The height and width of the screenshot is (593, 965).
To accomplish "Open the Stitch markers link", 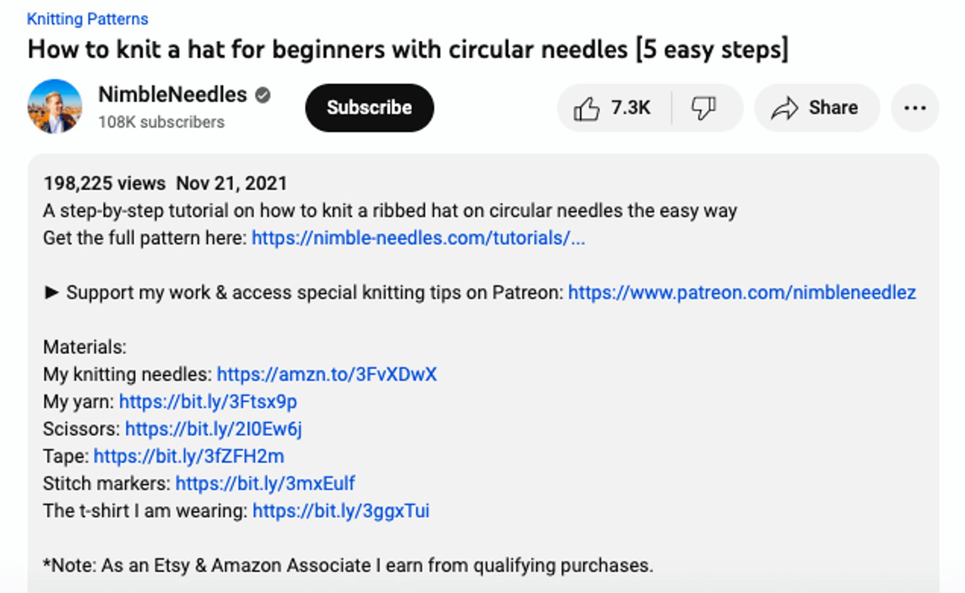I will click(x=265, y=483).
